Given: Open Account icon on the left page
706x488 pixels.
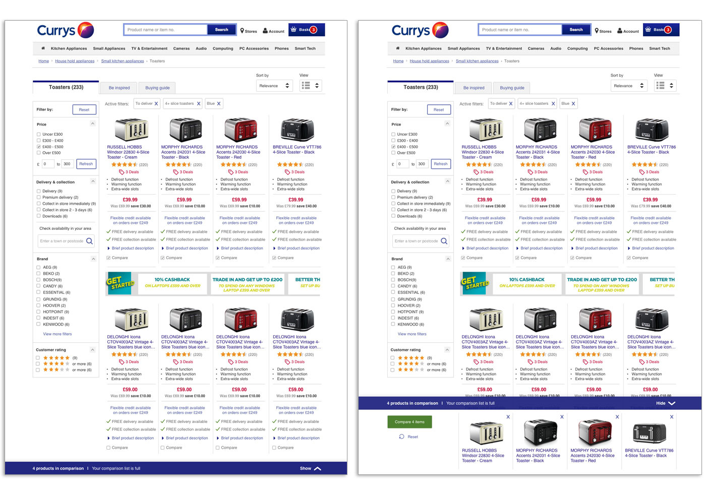Looking at the screenshot, I should pos(265,31).
